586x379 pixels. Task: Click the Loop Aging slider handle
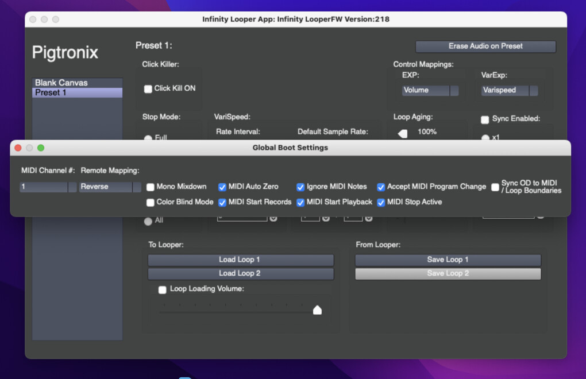[403, 134]
